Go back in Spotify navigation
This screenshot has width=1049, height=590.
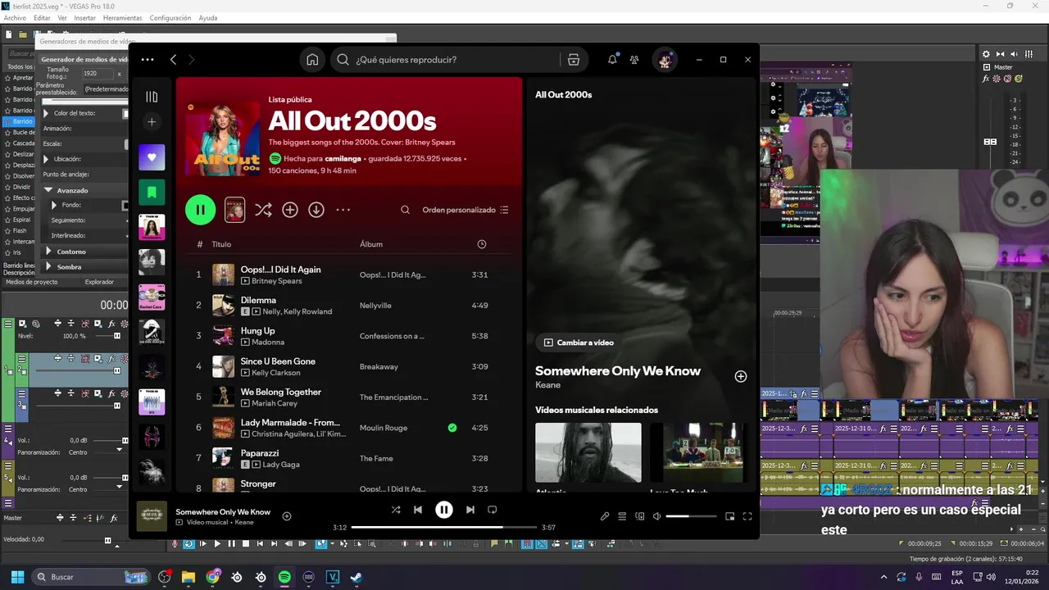point(173,59)
